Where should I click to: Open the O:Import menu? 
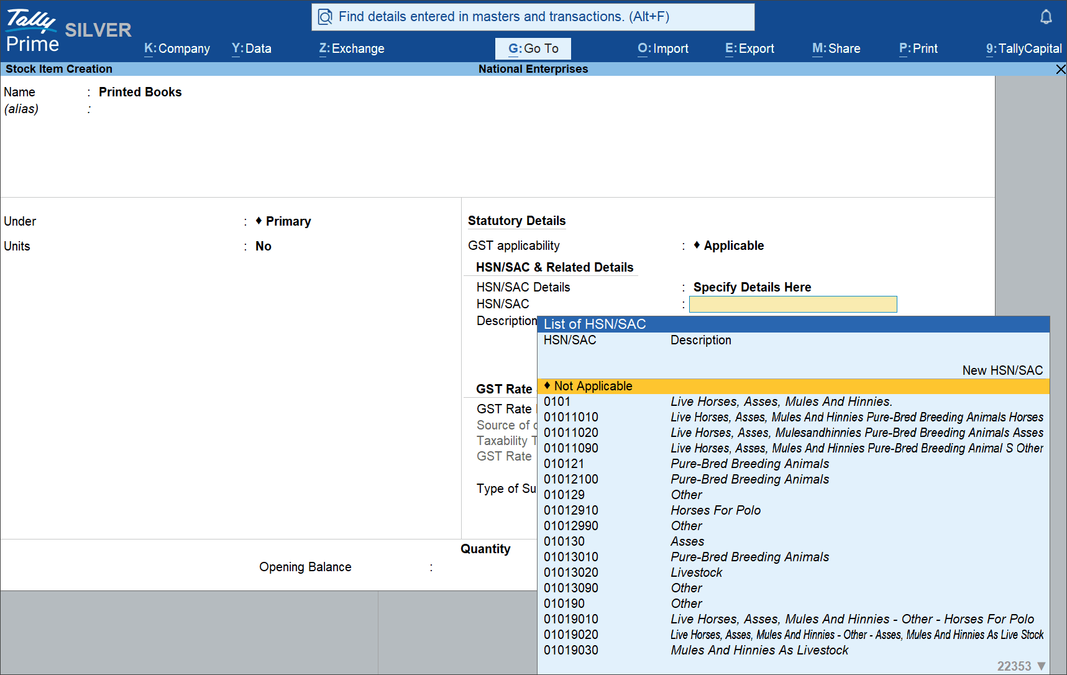click(663, 48)
